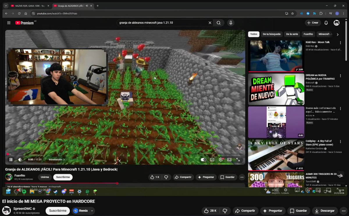Open settings gear in Granja de ALDEANOS player
Image resolution: width=349 pixels, height=216 pixels.
pyautogui.click(x=221, y=159)
